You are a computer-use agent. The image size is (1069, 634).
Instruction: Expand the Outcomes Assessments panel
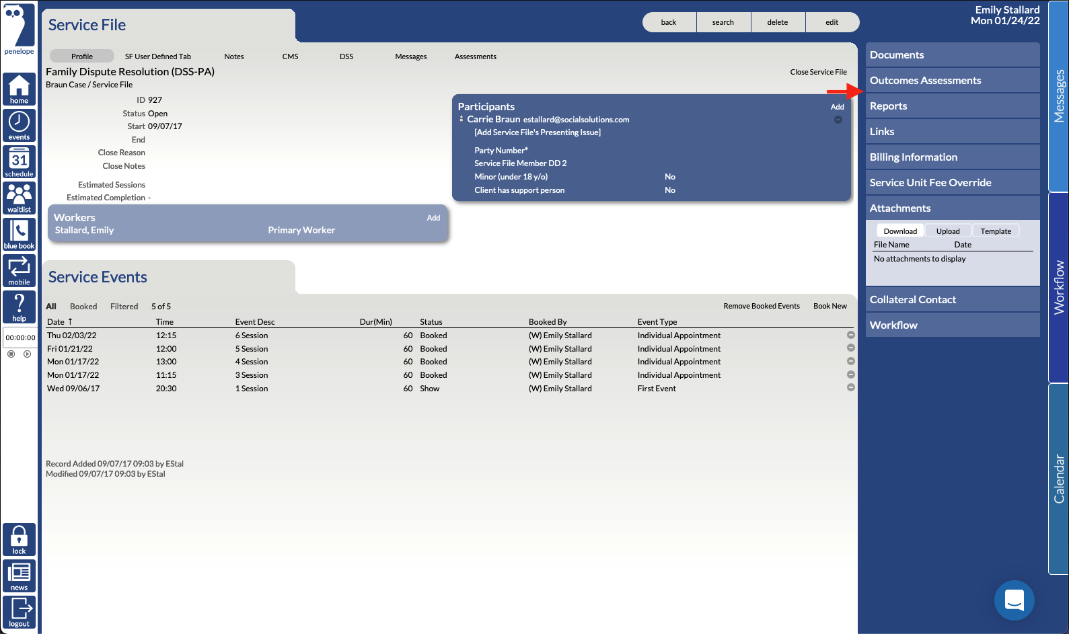tap(953, 81)
